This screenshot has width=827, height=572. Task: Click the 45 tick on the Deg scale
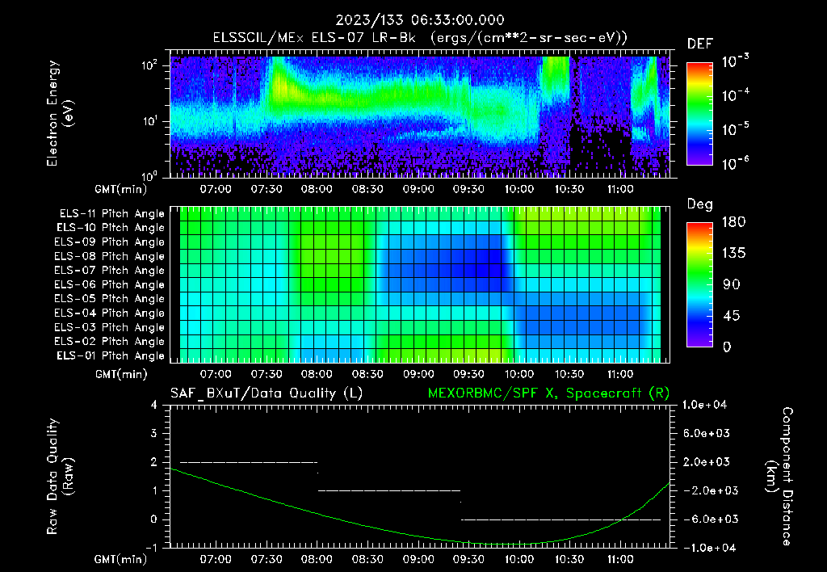point(732,316)
